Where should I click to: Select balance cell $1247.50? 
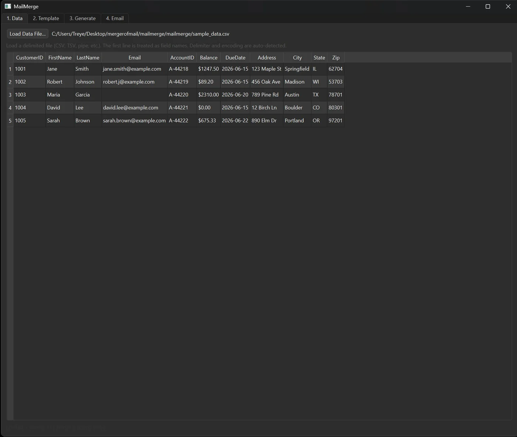pyautogui.click(x=209, y=69)
